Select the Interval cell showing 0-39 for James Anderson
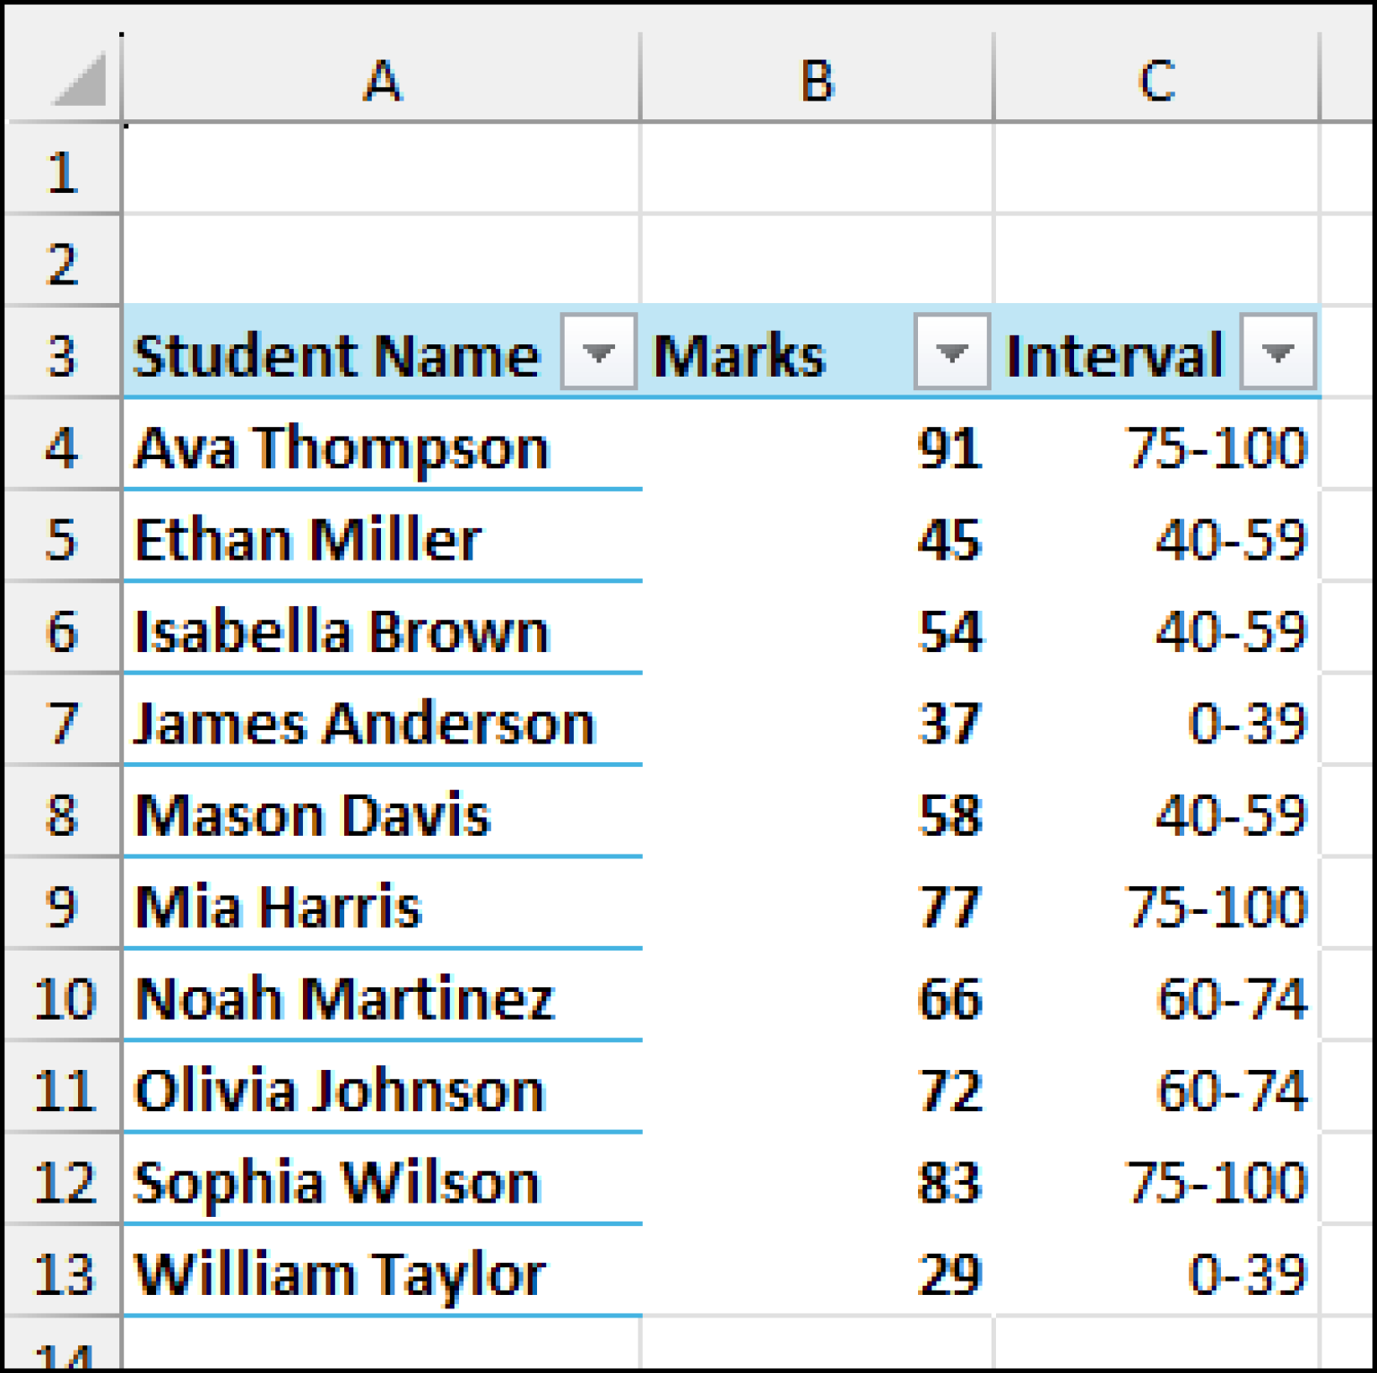 1156,722
